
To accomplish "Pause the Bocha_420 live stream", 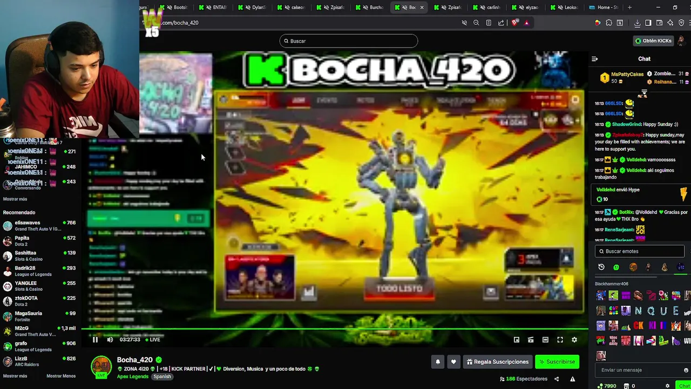I will (95, 339).
